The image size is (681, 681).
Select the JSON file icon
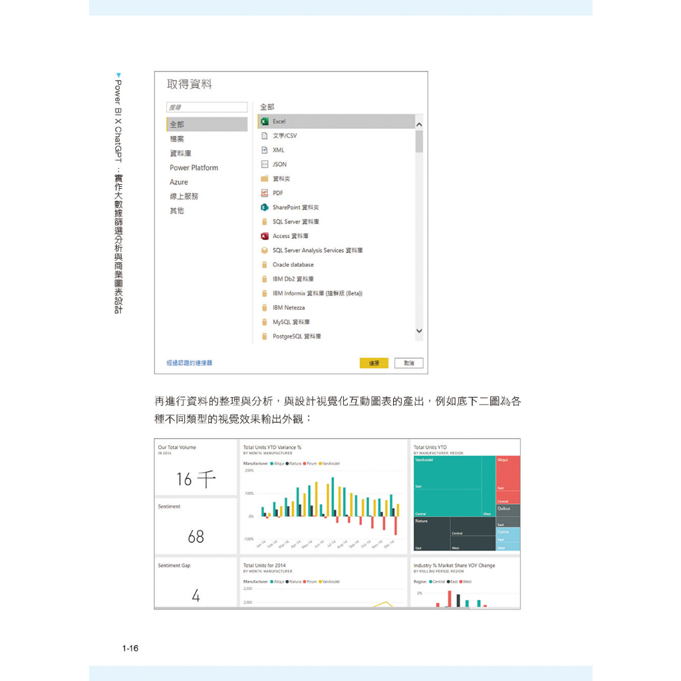click(x=265, y=165)
